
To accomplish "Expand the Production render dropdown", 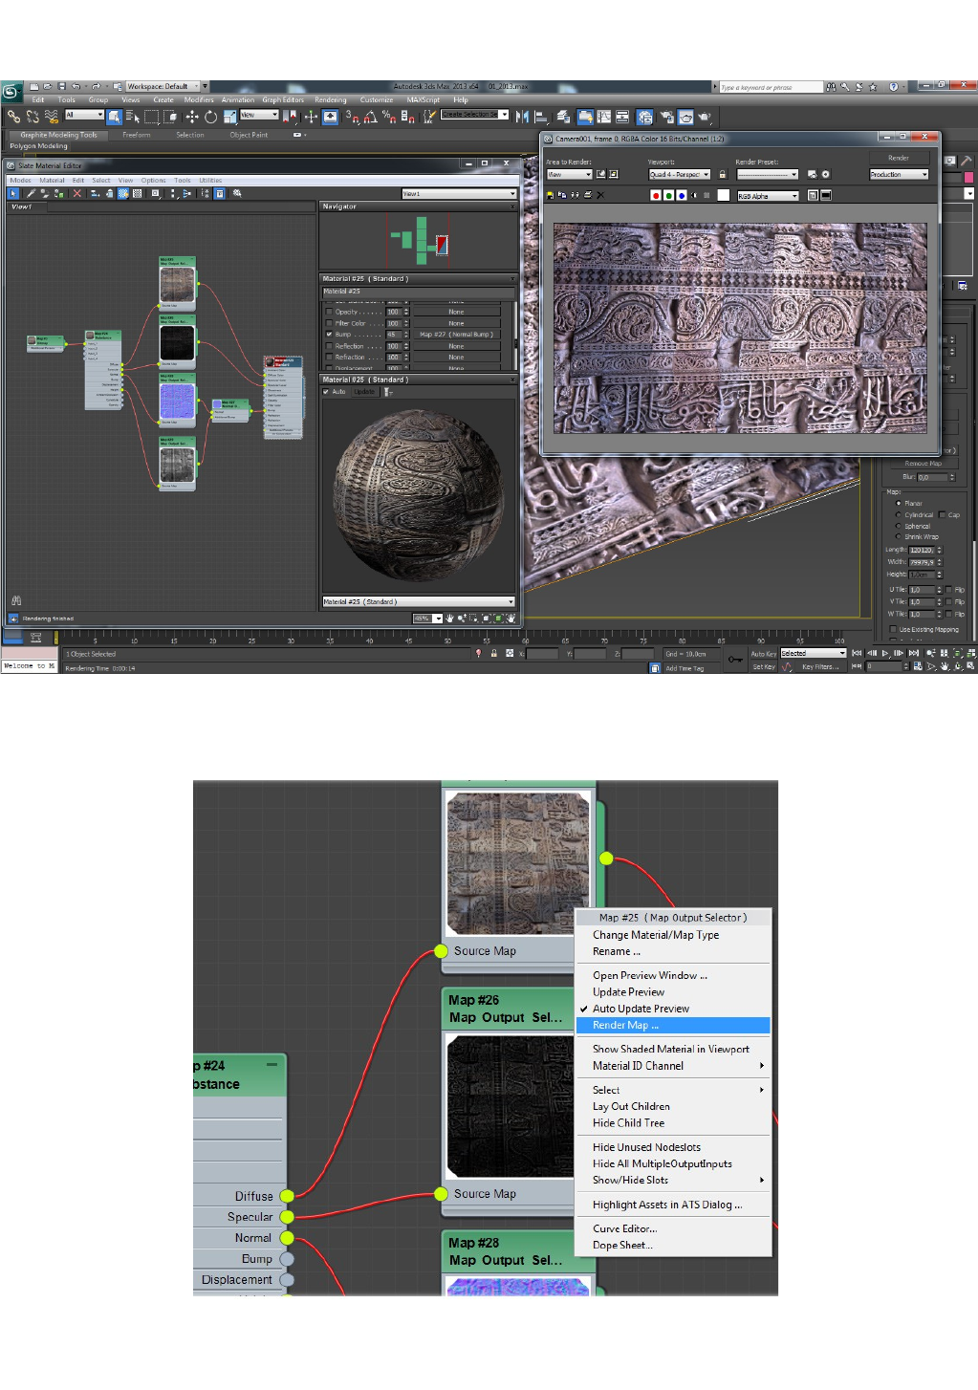I will point(899,175).
